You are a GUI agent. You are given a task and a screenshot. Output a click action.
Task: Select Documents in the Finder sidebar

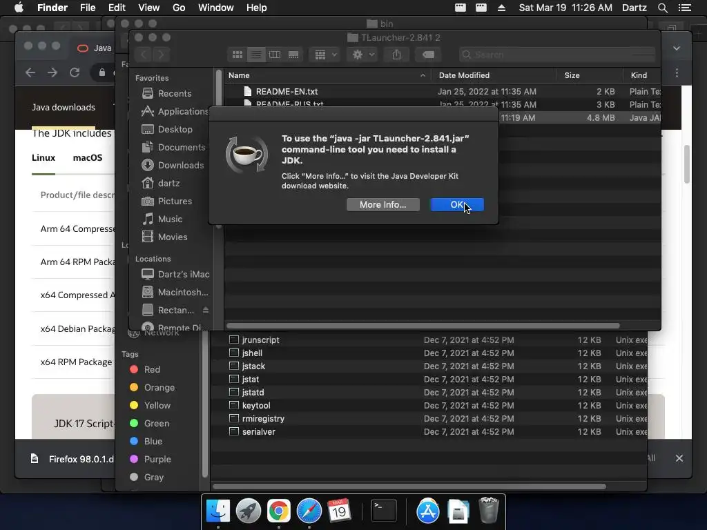click(x=173, y=148)
